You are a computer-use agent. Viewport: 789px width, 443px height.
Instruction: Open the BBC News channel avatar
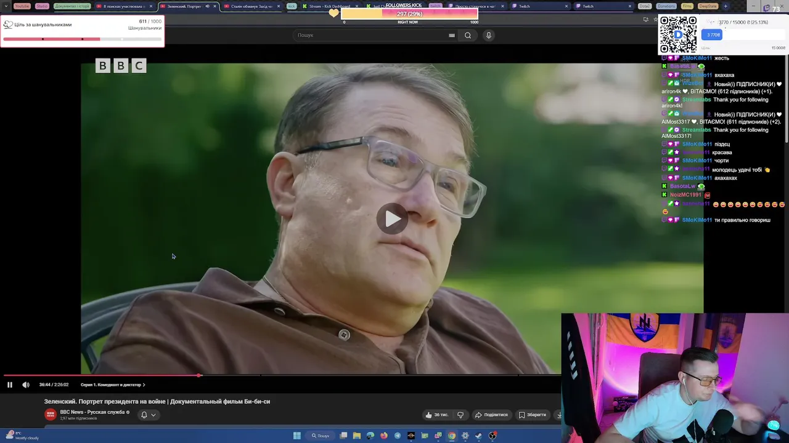click(x=50, y=415)
